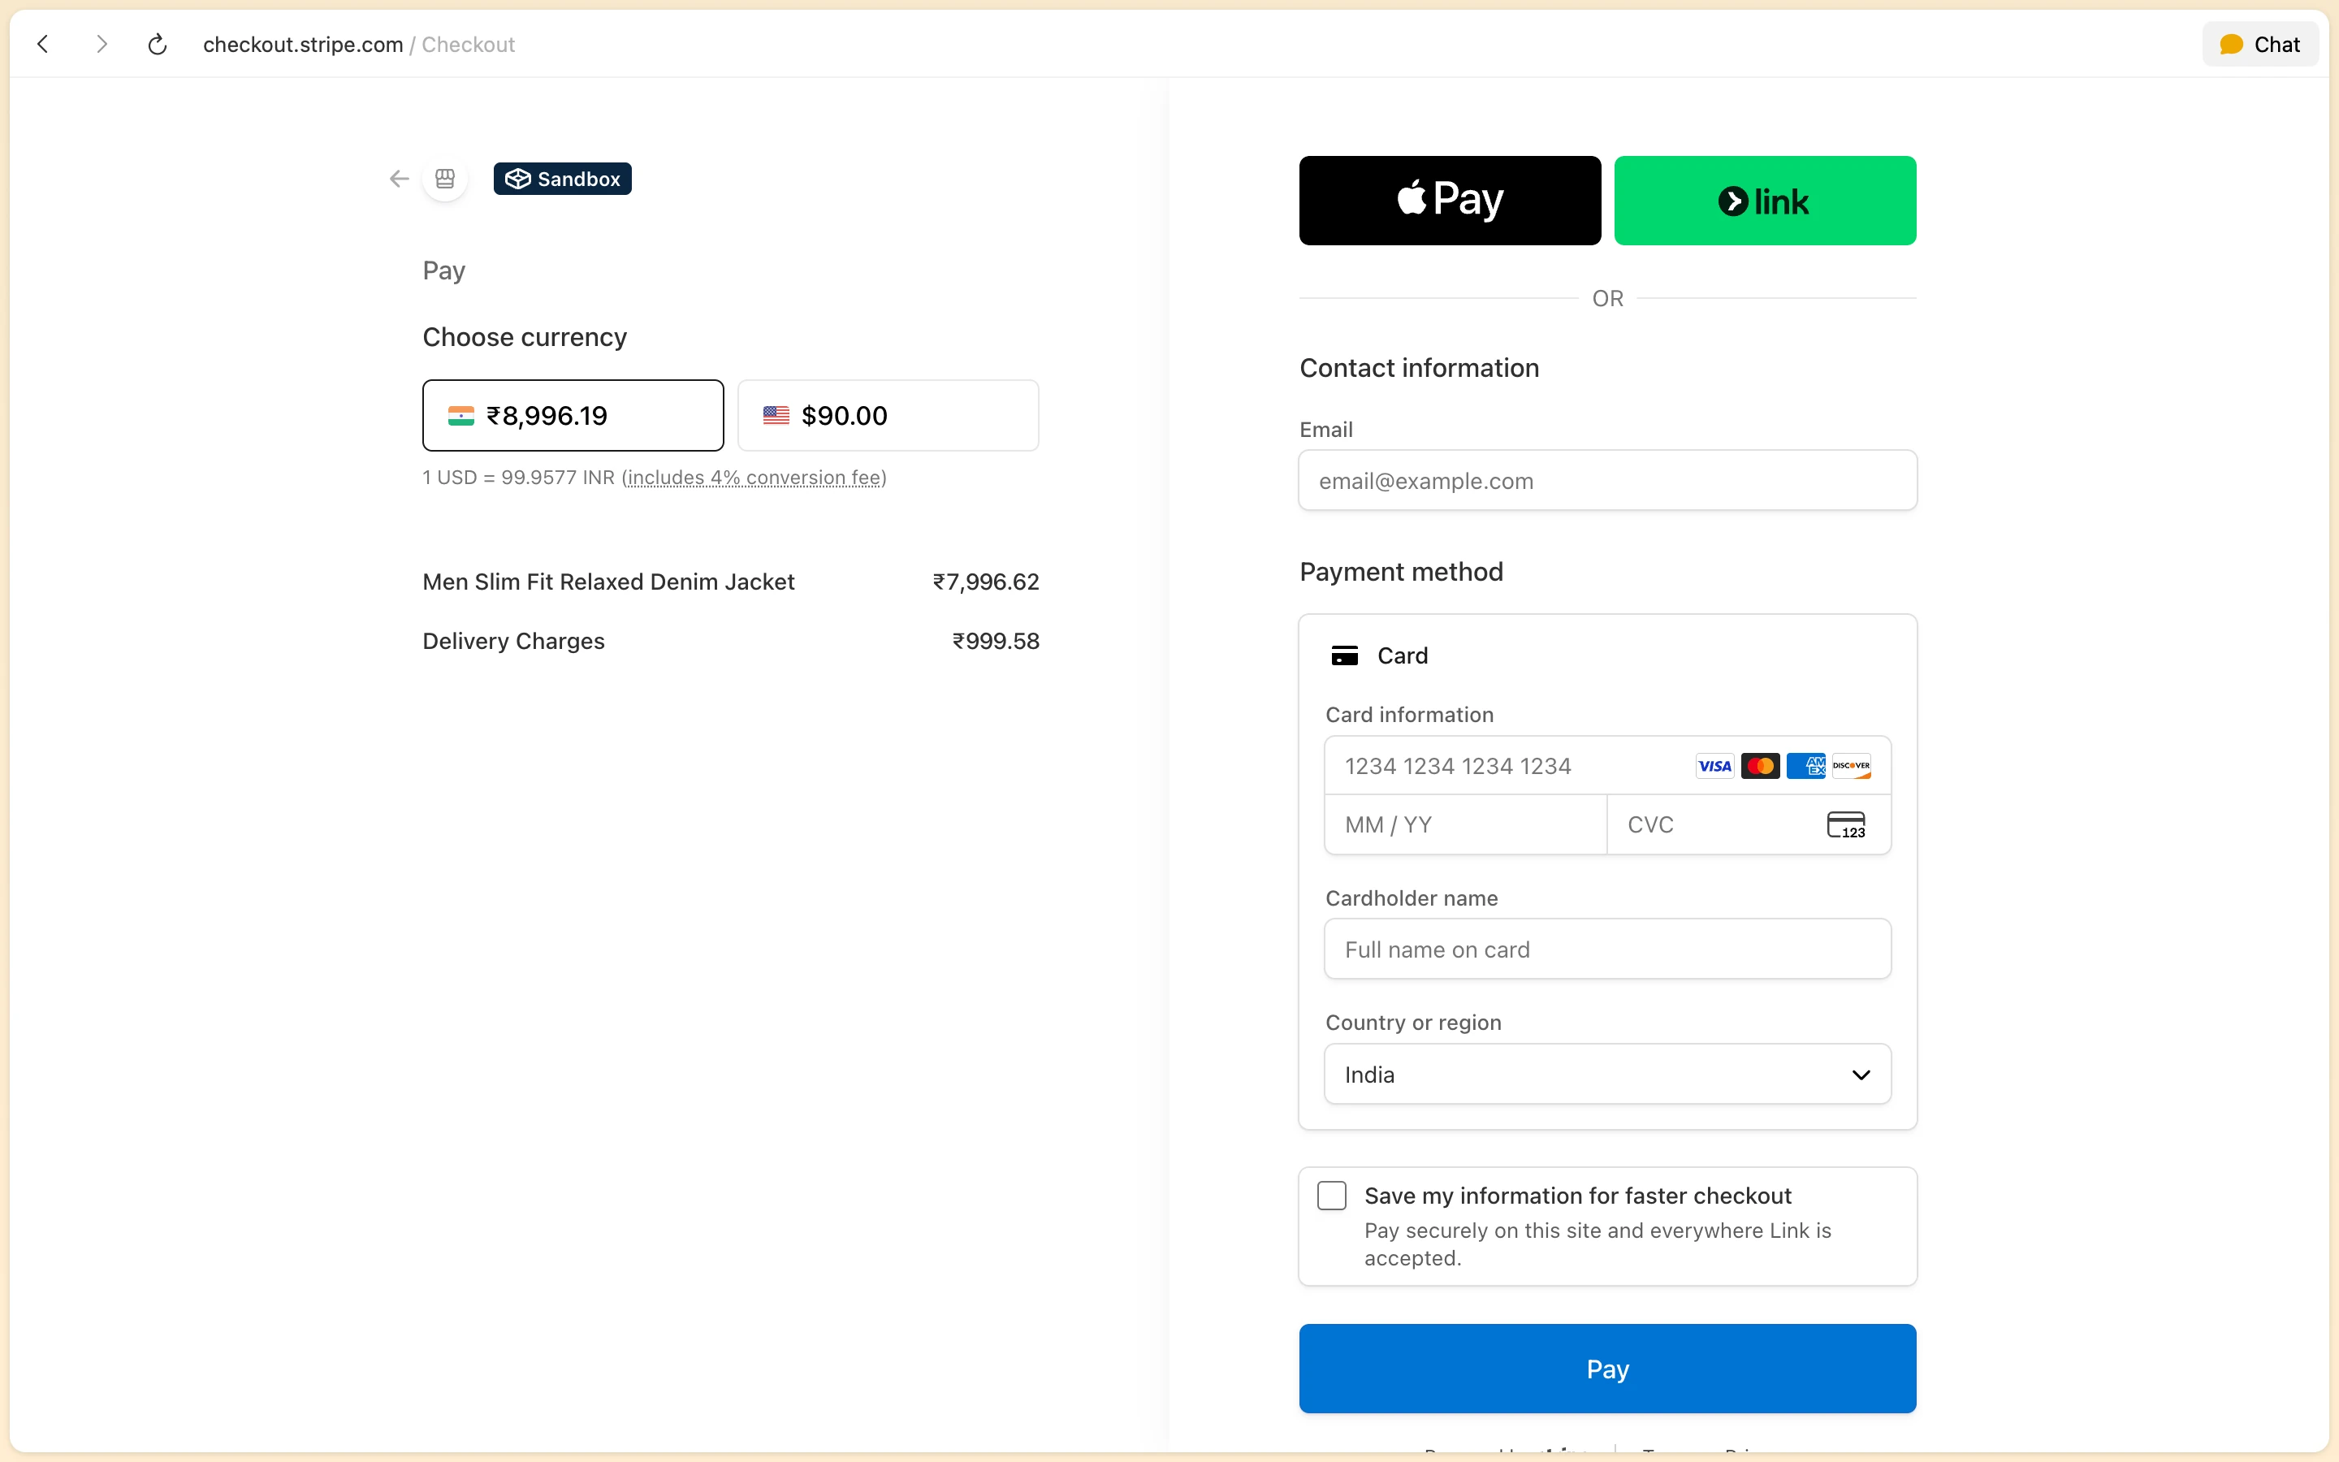
Task: Reload the checkout page
Action: 158,44
